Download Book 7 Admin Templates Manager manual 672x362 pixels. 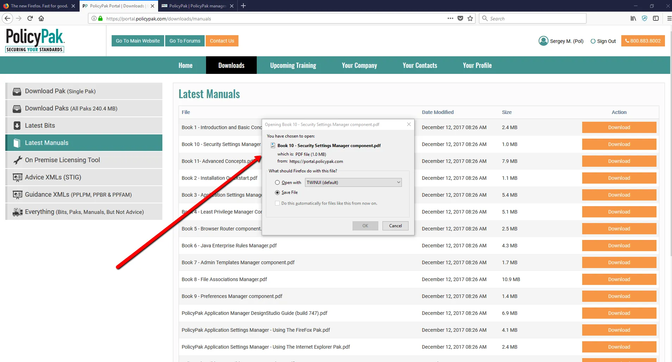click(619, 262)
